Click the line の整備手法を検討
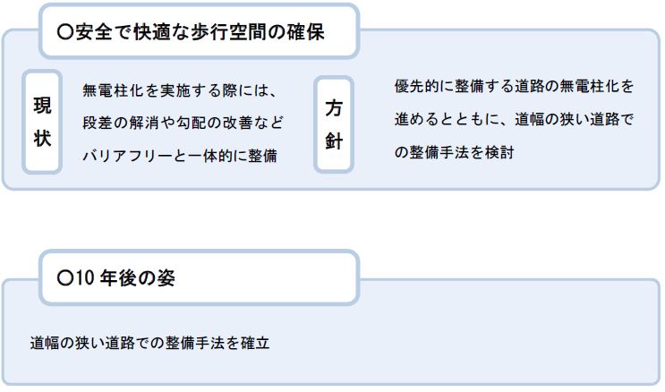 (x=454, y=152)
